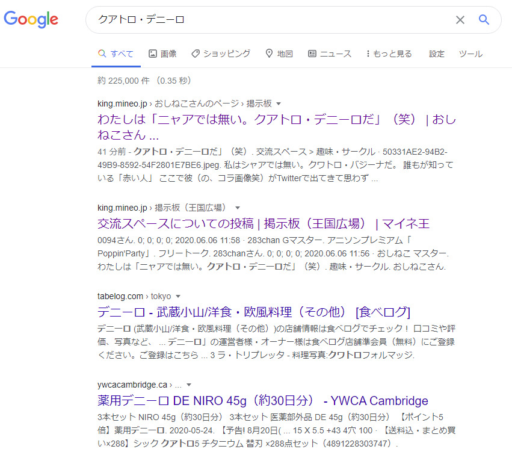Open the ニュース tab
The image size is (512, 455).
click(330, 54)
